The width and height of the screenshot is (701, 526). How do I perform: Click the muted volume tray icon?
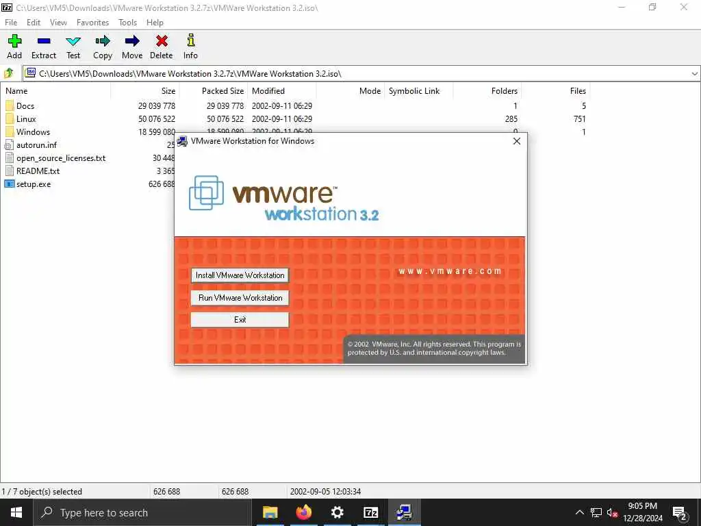click(x=613, y=512)
